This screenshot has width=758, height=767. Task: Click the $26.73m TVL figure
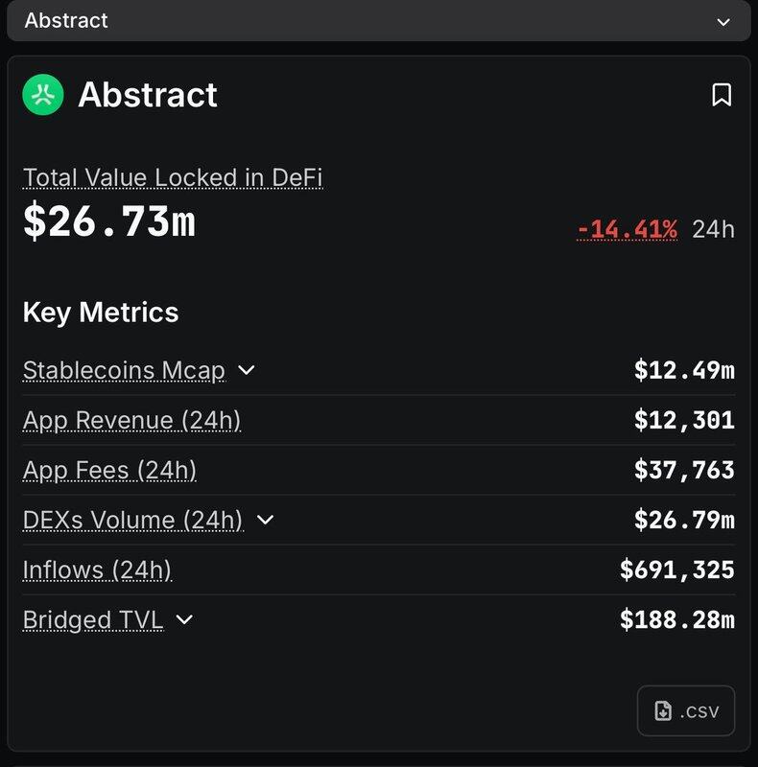109,221
